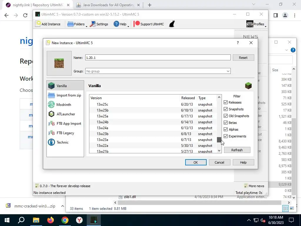Click Support UltimMC button
The width and height of the screenshot is (301, 226).
pos(149,24)
